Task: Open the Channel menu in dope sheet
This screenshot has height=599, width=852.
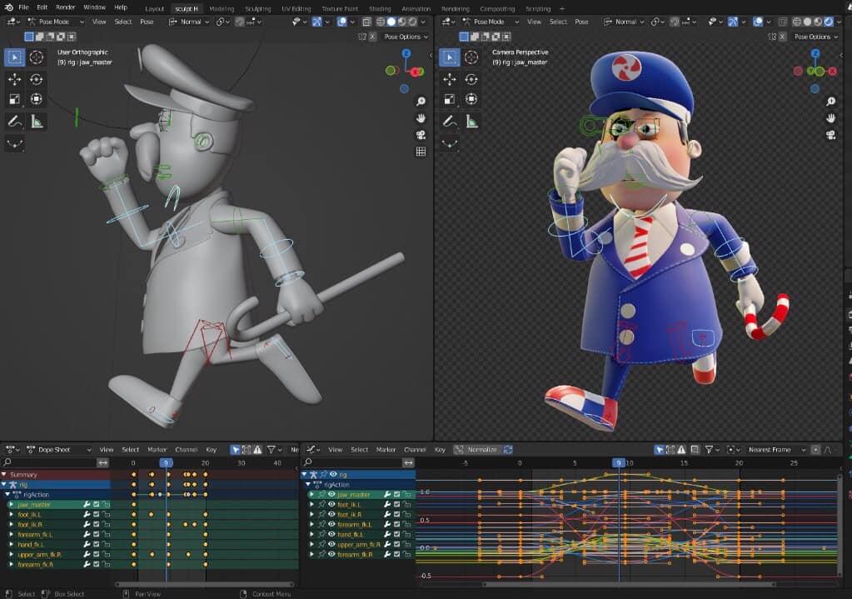Action: click(x=187, y=450)
